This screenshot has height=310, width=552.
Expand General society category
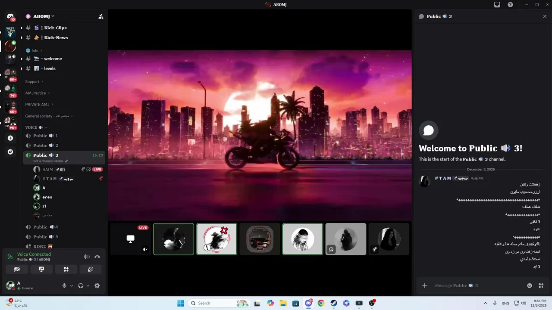[x=49, y=116]
